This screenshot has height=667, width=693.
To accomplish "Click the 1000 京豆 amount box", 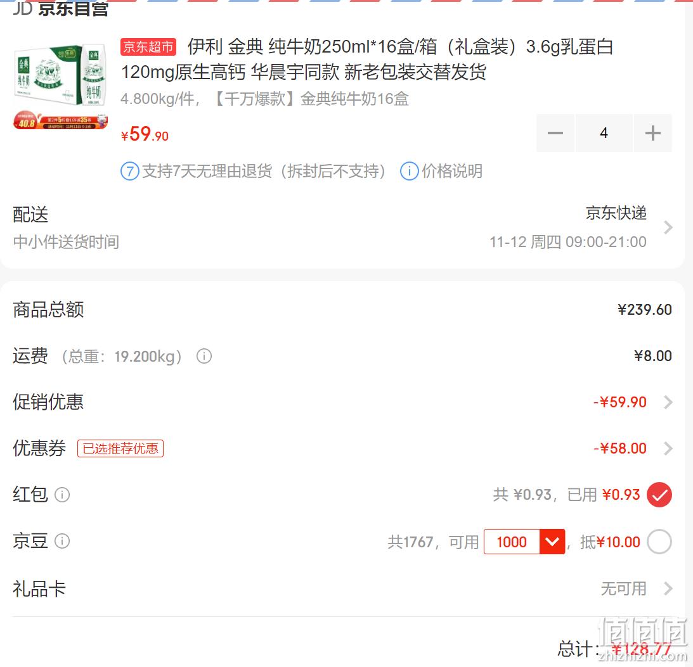I will point(512,541).
